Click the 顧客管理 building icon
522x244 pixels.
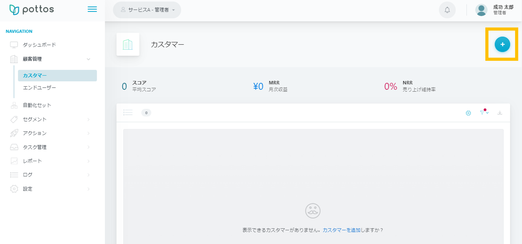pyautogui.click(x=14, y=59)
